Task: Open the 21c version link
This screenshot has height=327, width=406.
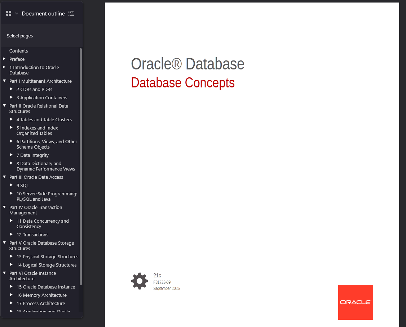Action: click(x=157, y=275)
